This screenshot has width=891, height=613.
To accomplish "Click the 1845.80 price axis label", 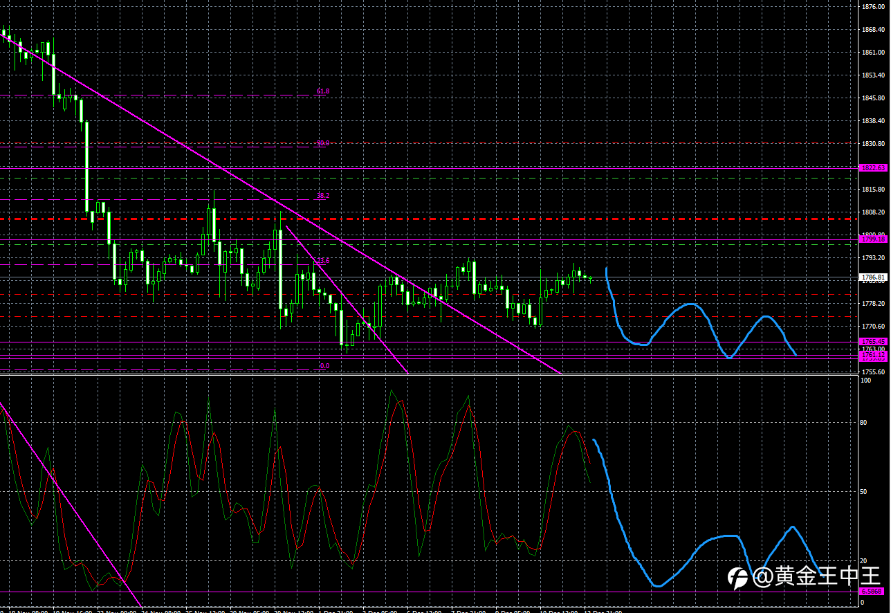I will point(873,98).
